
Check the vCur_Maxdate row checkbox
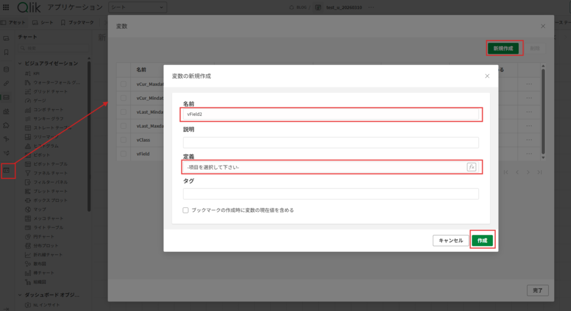tap(124, 84)
